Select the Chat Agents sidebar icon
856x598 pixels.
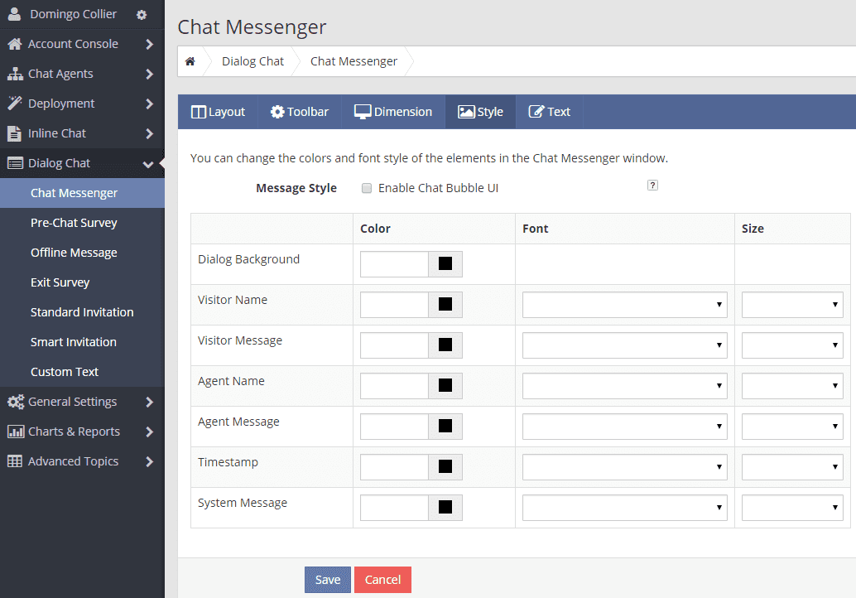click(x=12, y=73)
